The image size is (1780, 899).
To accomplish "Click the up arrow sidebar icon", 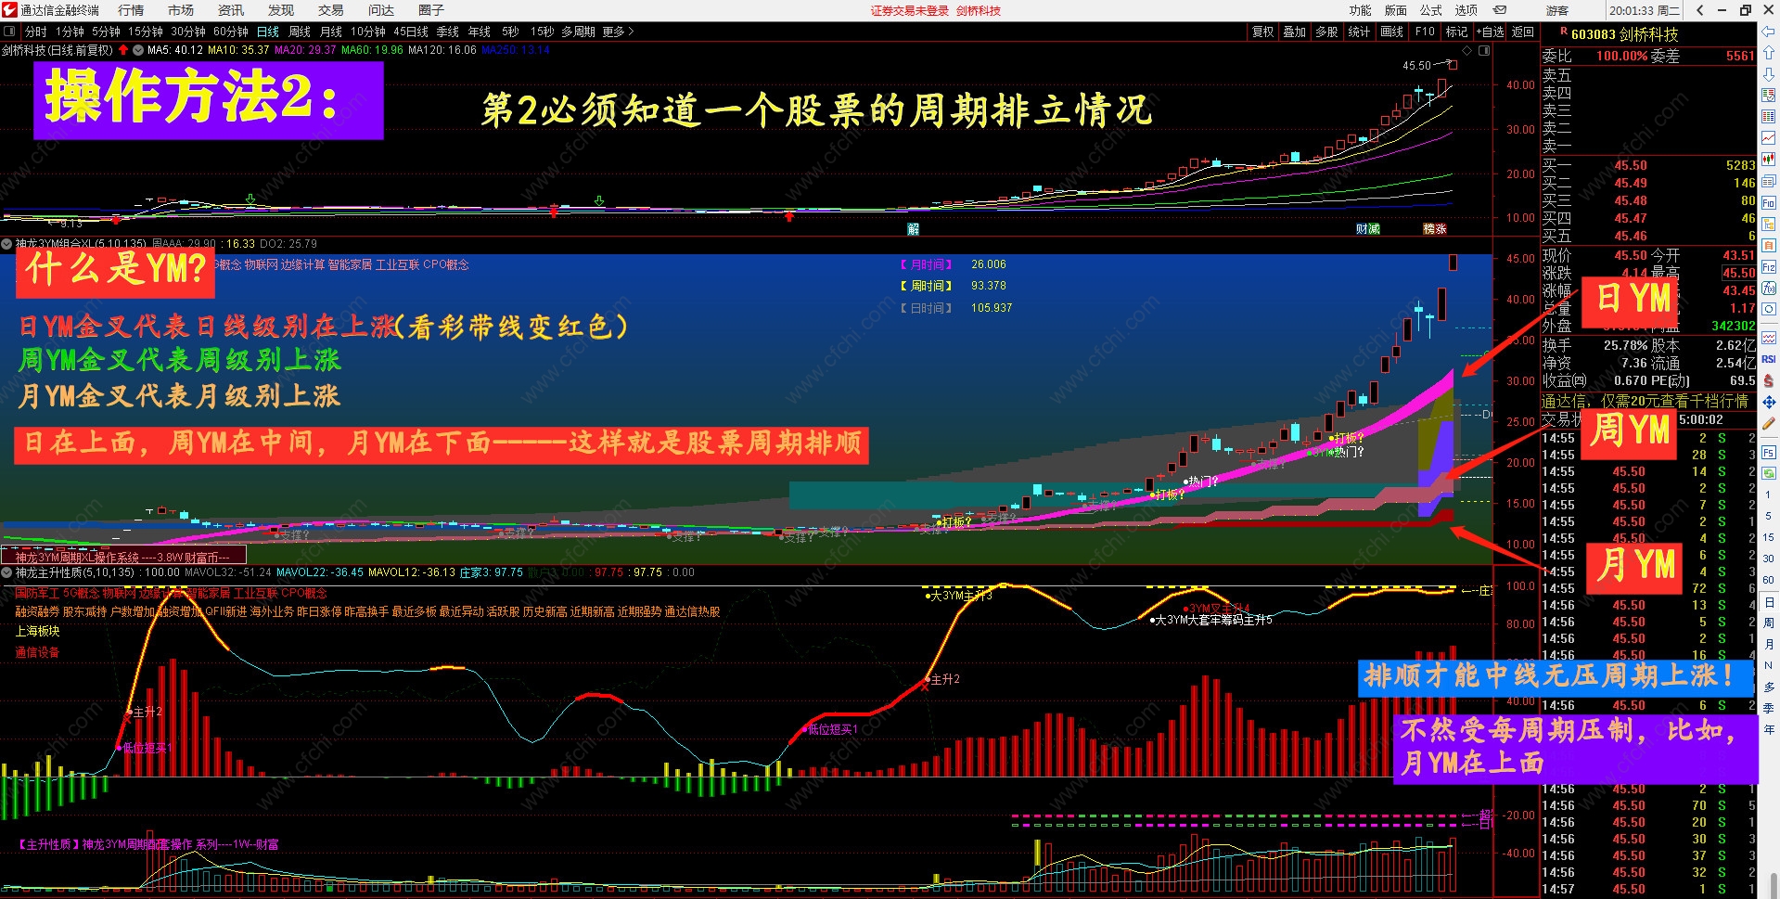I will pyautogui.click(x=1769, y=54).
